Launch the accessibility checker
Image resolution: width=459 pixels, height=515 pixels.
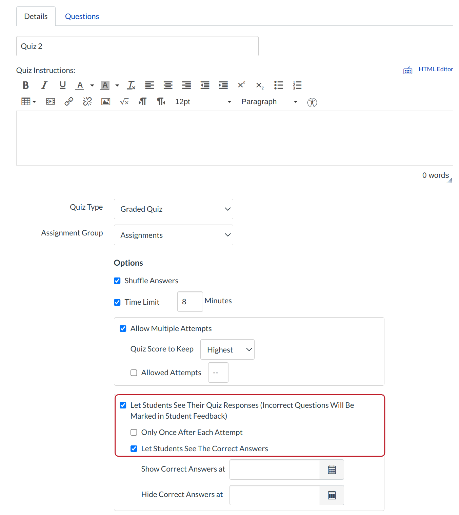pos(312,102)
